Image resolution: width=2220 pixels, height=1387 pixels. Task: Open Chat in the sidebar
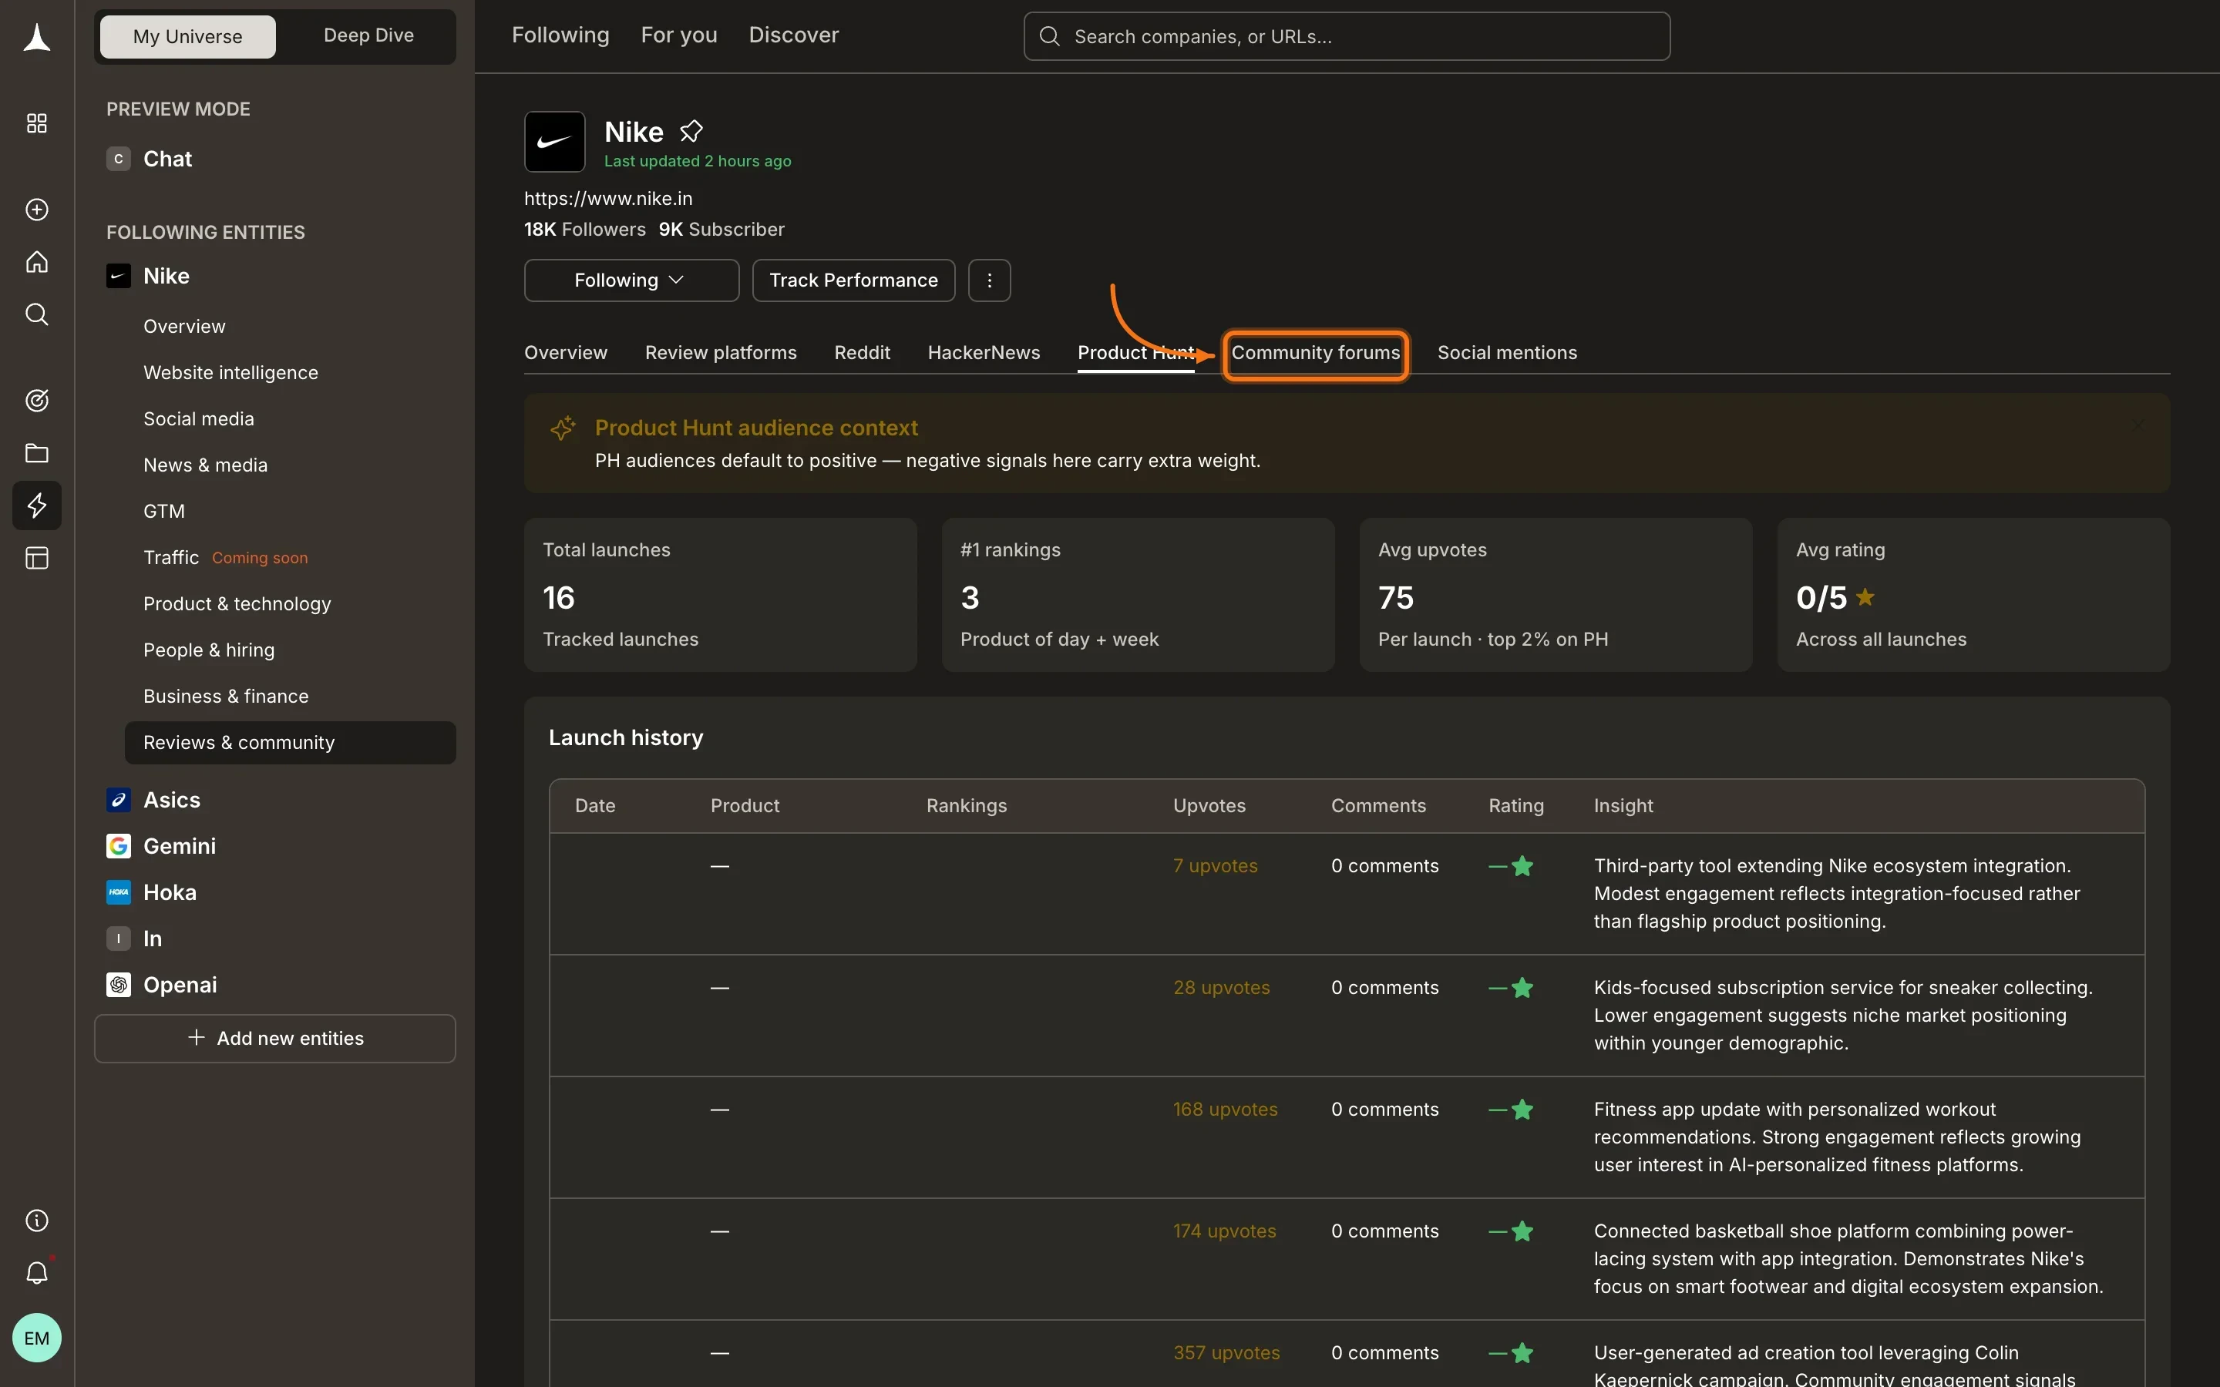[x=167, y=159]
